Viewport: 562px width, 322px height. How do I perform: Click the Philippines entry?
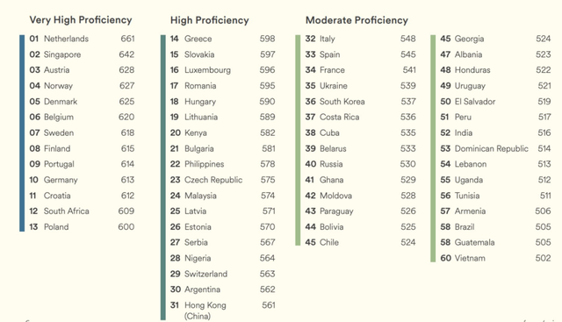click(x=222, y=164)
